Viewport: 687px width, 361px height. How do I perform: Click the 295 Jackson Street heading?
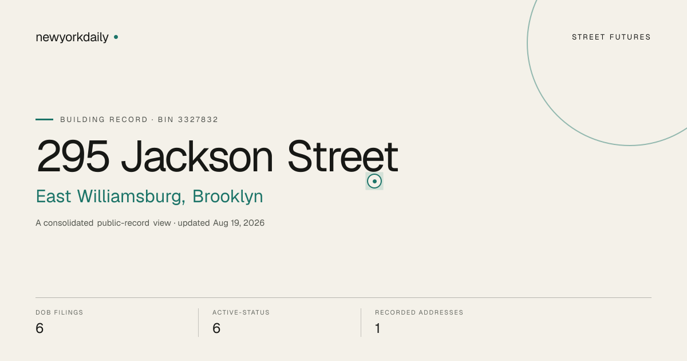(x=217, y=156)
